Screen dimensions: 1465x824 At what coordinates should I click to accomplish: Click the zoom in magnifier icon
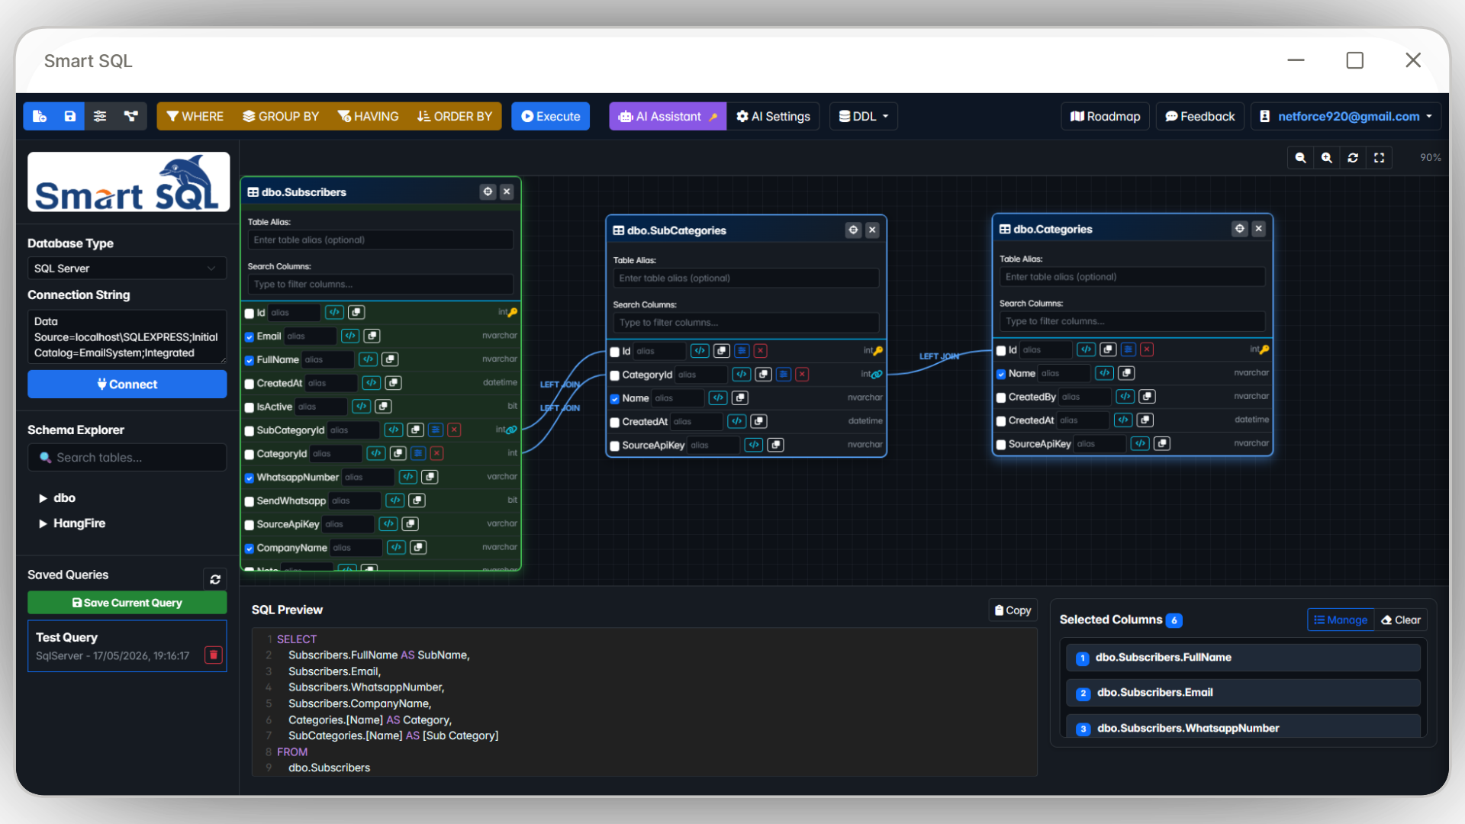click(x=1327, y=158)
